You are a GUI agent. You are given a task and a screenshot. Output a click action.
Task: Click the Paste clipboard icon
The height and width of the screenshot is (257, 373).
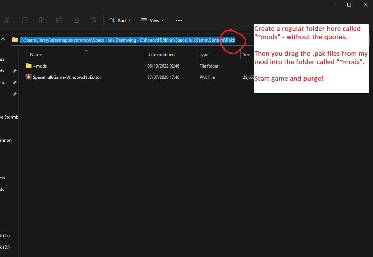click(41, 21)
